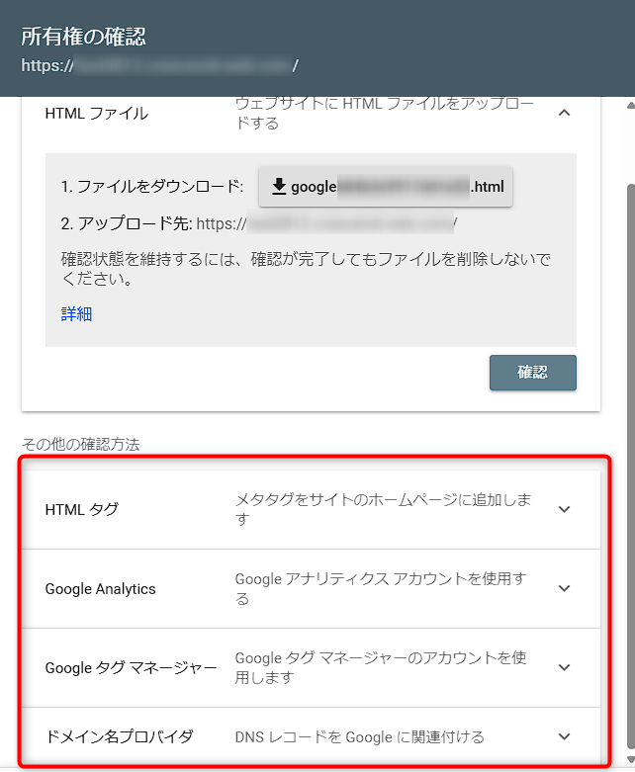Click the Google アナリティクス アカウントを使用する description
This screenshot has width=635, height=772.
point(380,588)
